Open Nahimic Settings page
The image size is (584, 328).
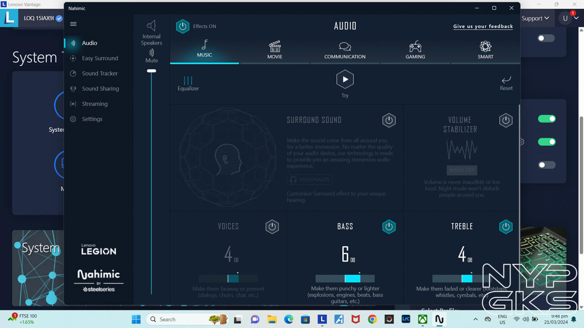point(92,119)
